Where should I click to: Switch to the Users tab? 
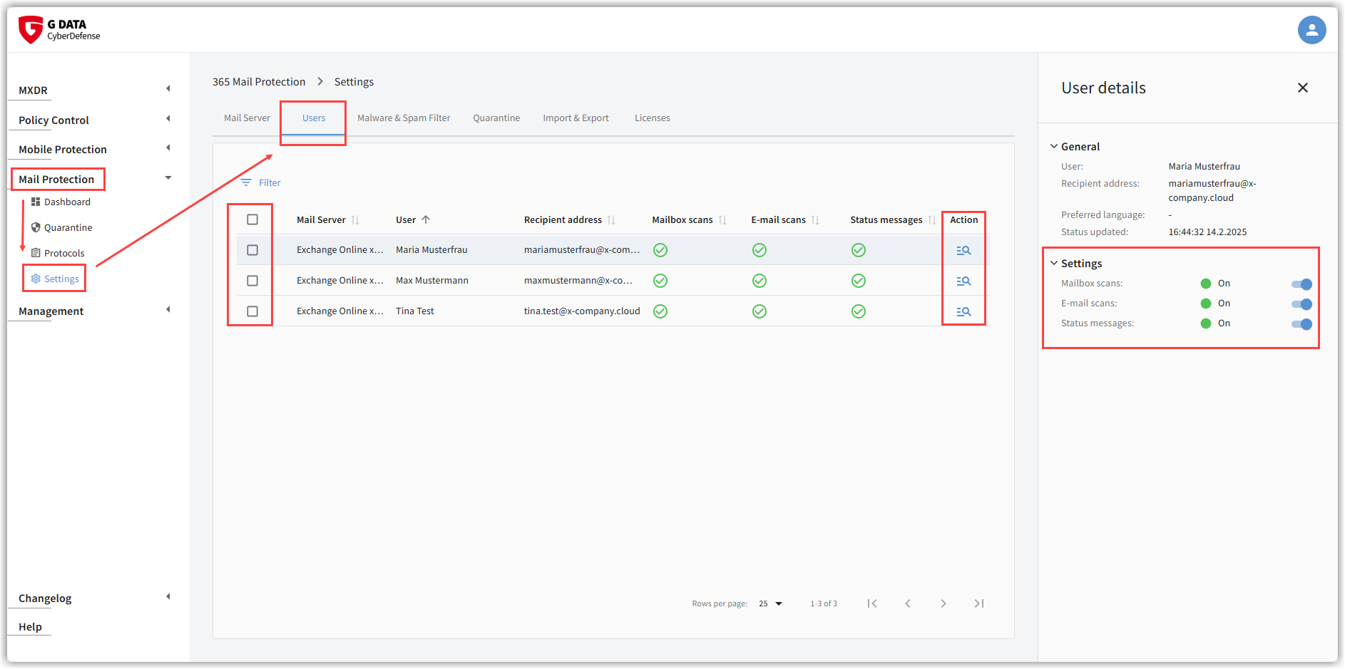pyautogui.click(x=314, y=118)
